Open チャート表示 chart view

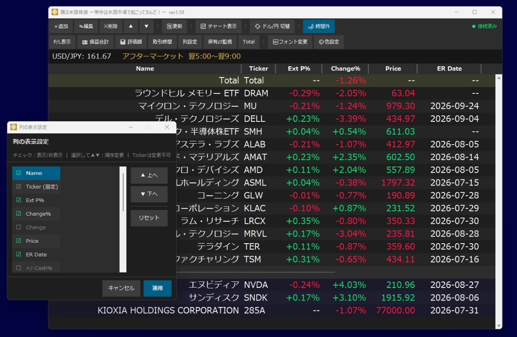click(218, 26)
